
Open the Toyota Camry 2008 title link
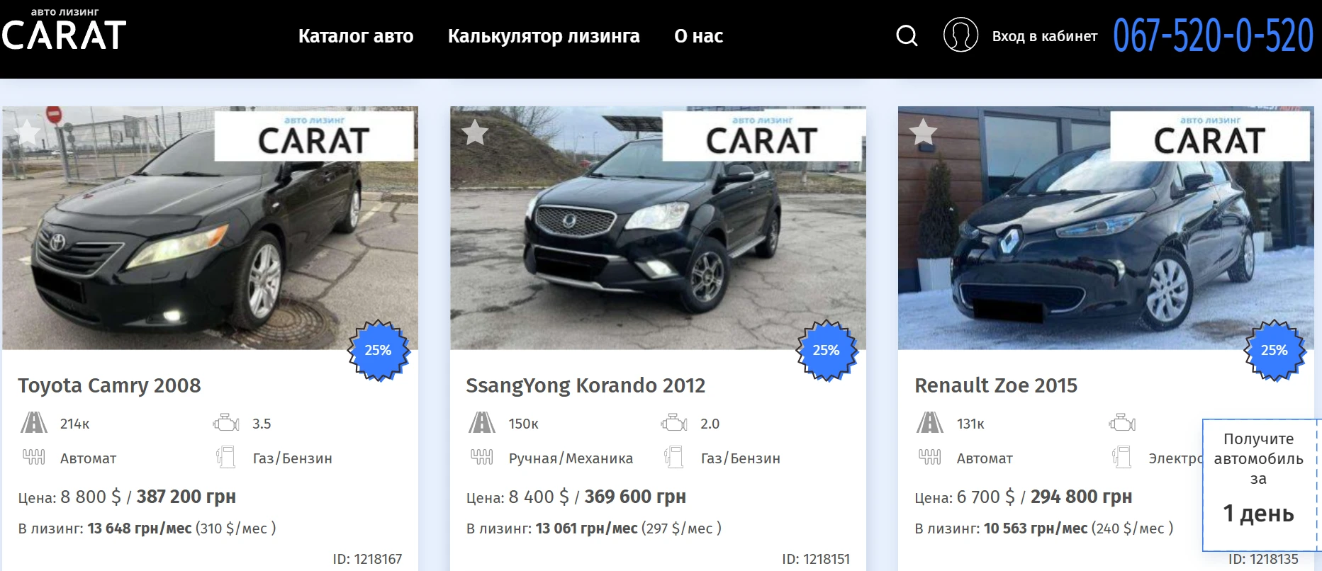pos(109,385)
